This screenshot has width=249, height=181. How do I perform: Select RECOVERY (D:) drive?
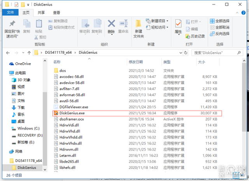[x=27, y=135]
